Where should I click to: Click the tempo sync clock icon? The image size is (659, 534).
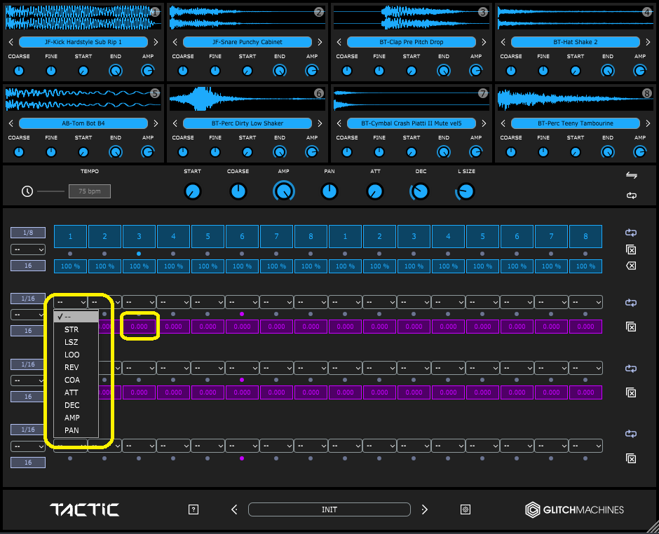27,191
